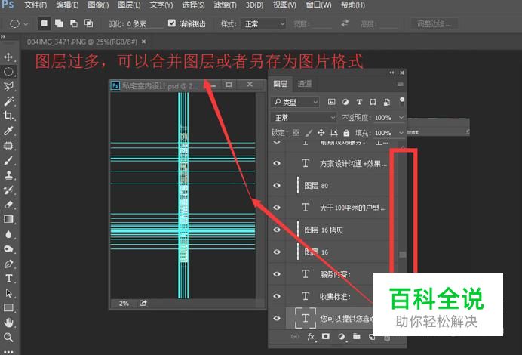Viewport: 522px width, 355px height.
Task: Select the Eyedropper tool
Action: point(8,131)
